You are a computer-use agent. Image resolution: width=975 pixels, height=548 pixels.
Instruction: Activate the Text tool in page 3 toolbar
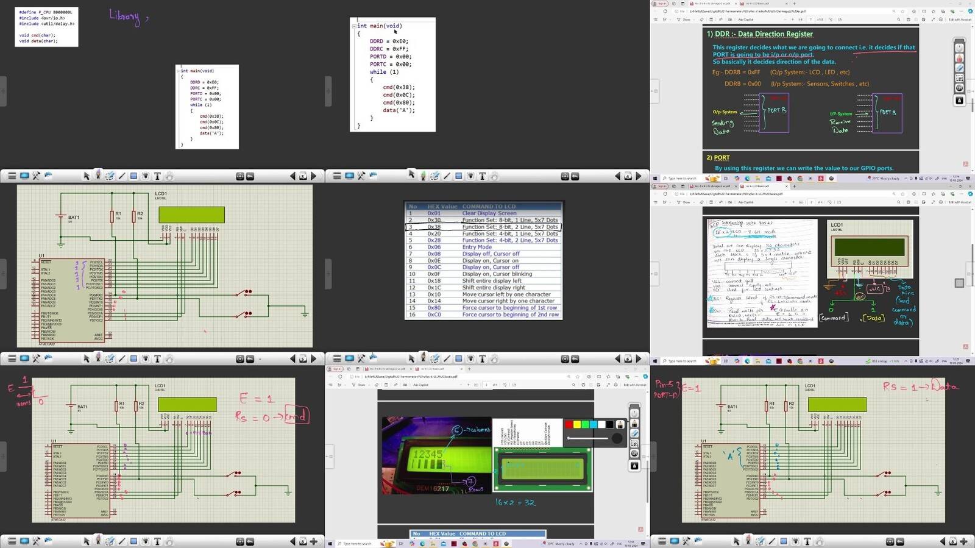tap(157, 176)
